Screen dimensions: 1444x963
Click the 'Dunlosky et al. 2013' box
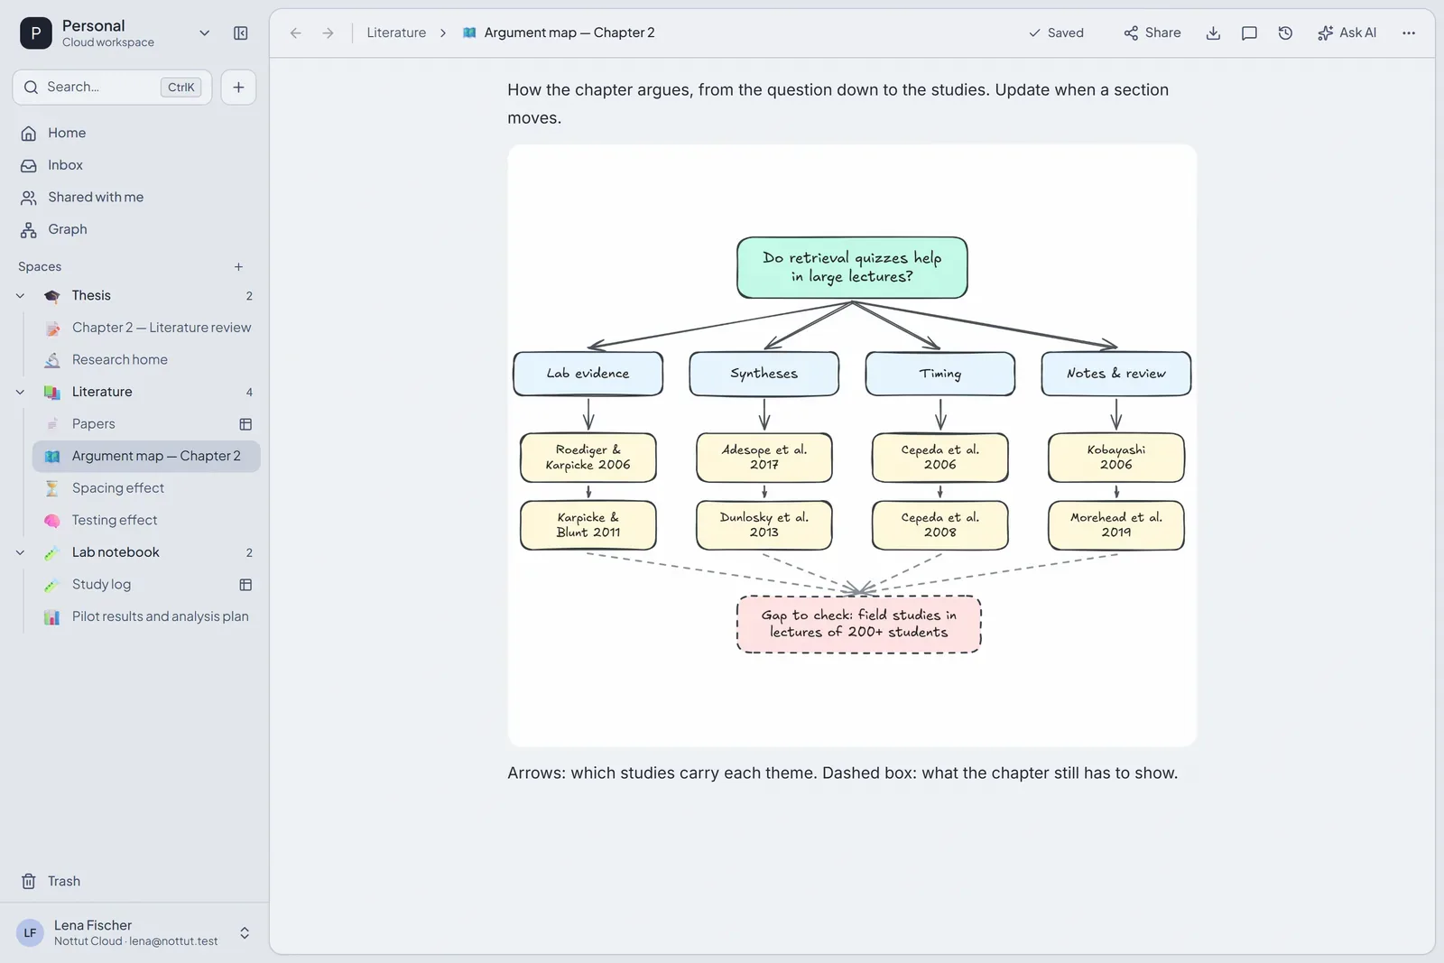(x=764, y=525)
